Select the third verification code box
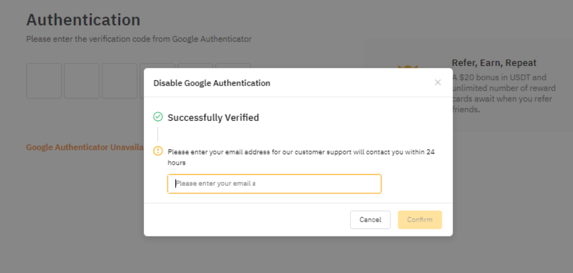This screenshot has width=573, height=273. [119, 81]
